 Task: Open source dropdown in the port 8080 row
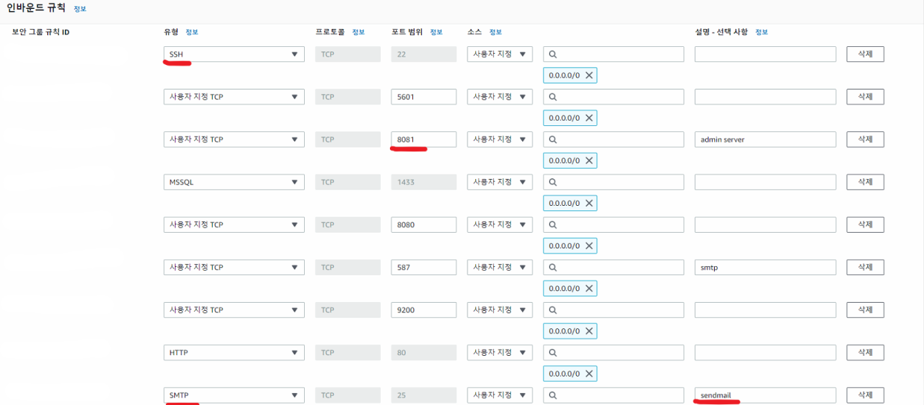point(500,225)
